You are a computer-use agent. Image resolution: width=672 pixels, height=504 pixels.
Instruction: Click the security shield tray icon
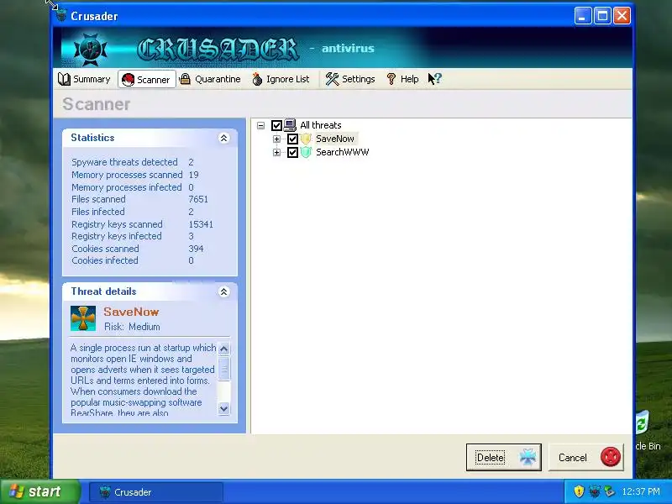click(579, 491)
